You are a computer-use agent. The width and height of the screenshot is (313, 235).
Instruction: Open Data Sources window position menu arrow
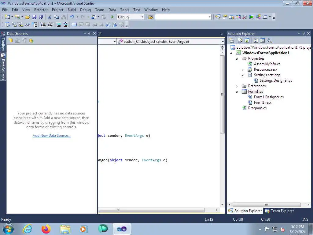pyautogui.click(x=85, y=33)
